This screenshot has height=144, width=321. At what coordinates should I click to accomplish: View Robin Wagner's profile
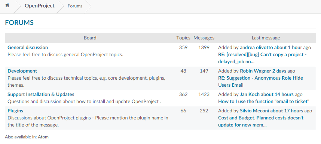[256, 71]
